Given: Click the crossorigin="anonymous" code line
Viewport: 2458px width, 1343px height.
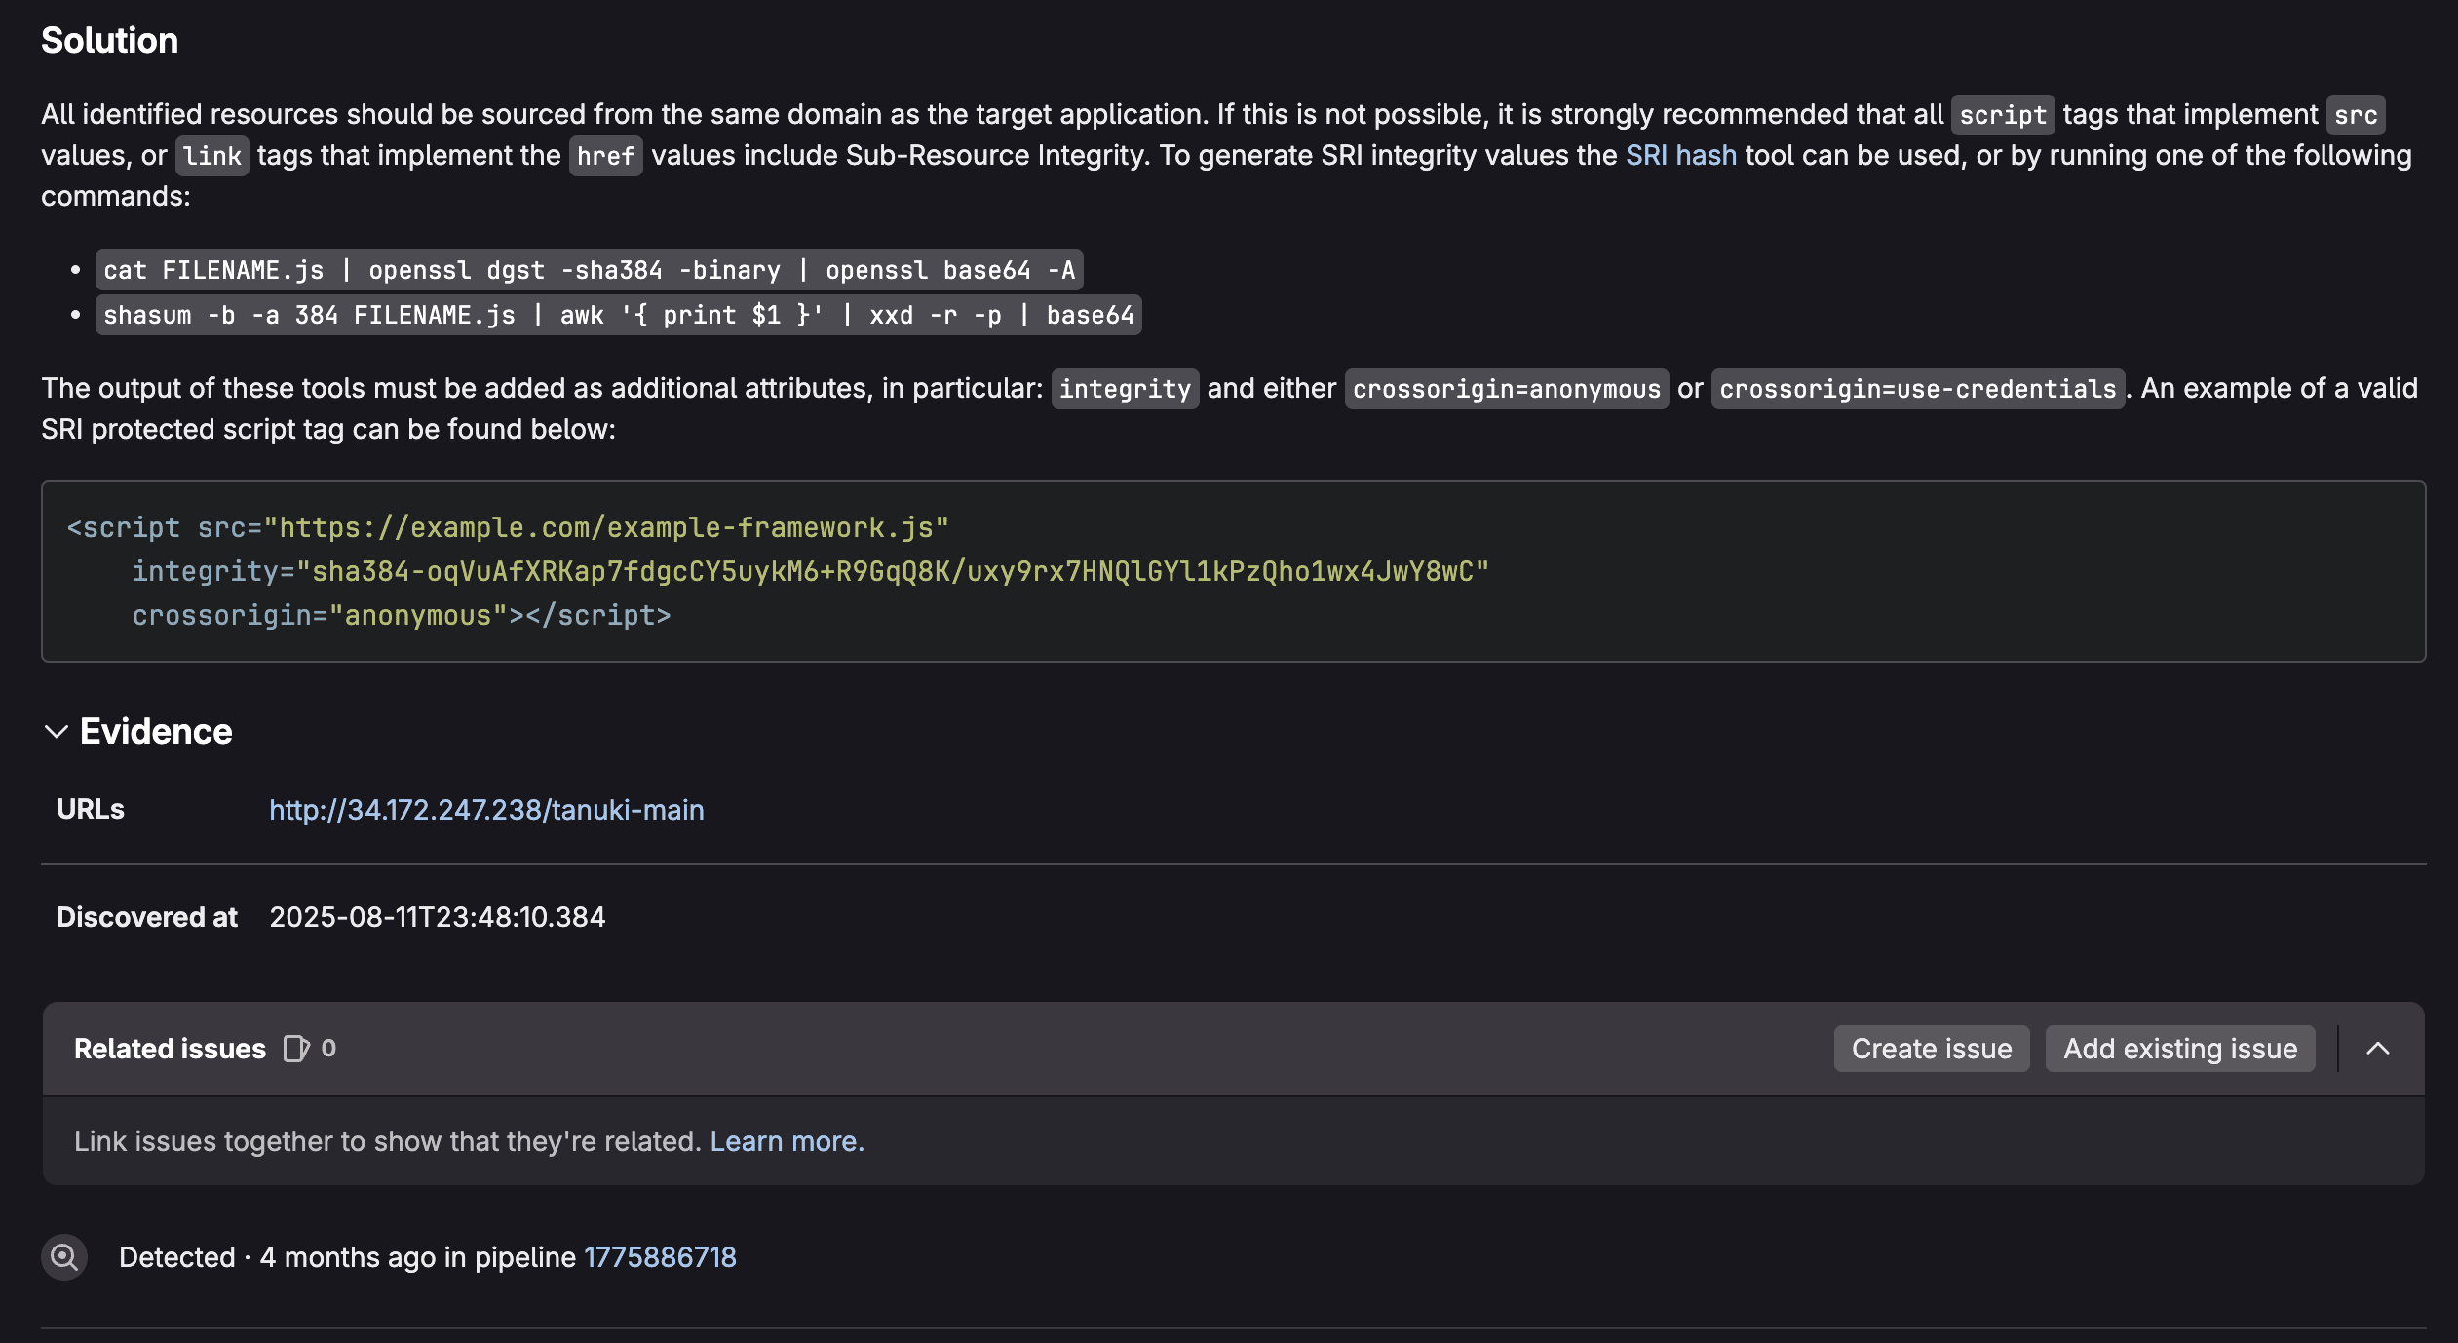Looking at the screenshot, I should pyautogui.click(x=402, y=616).
